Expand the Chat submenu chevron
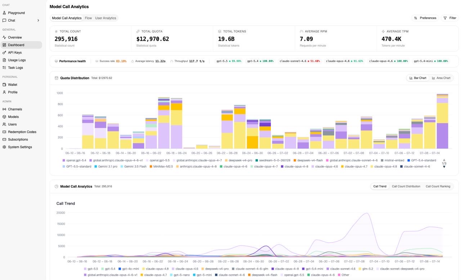This screenshot has width=461, height=280. tap(38, 20)
